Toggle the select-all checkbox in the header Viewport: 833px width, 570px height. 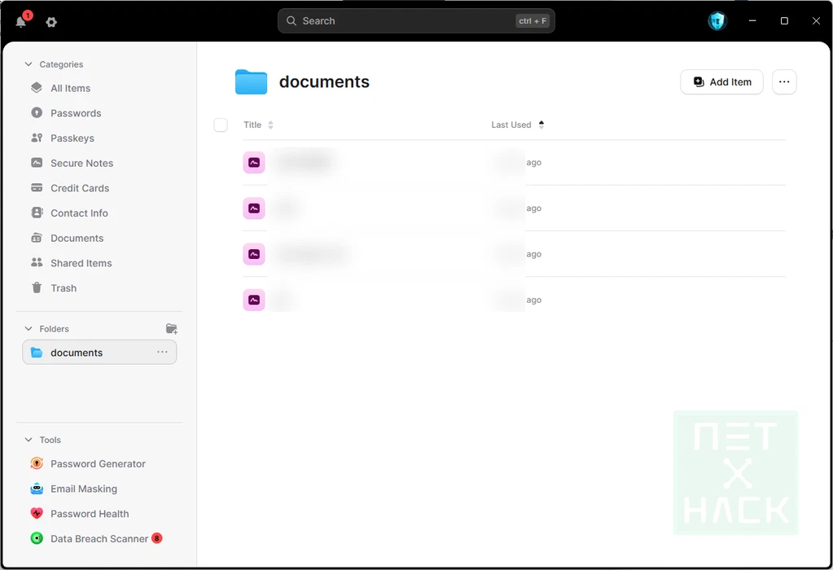(x=221, y=125)
